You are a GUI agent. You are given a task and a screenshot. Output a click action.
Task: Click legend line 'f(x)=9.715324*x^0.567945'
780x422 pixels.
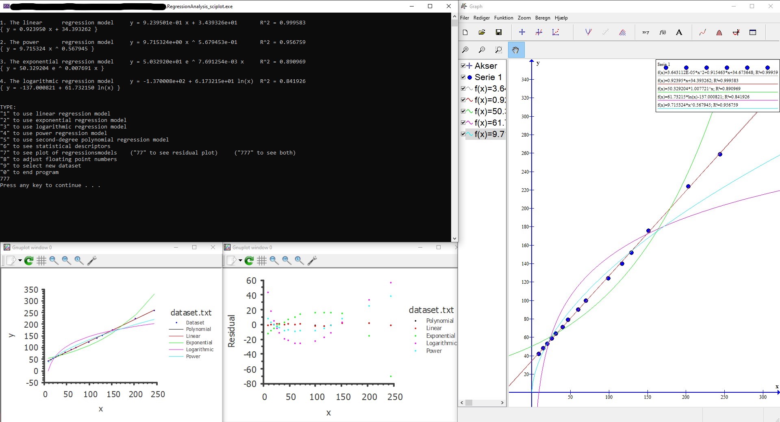tap(697, 105)
